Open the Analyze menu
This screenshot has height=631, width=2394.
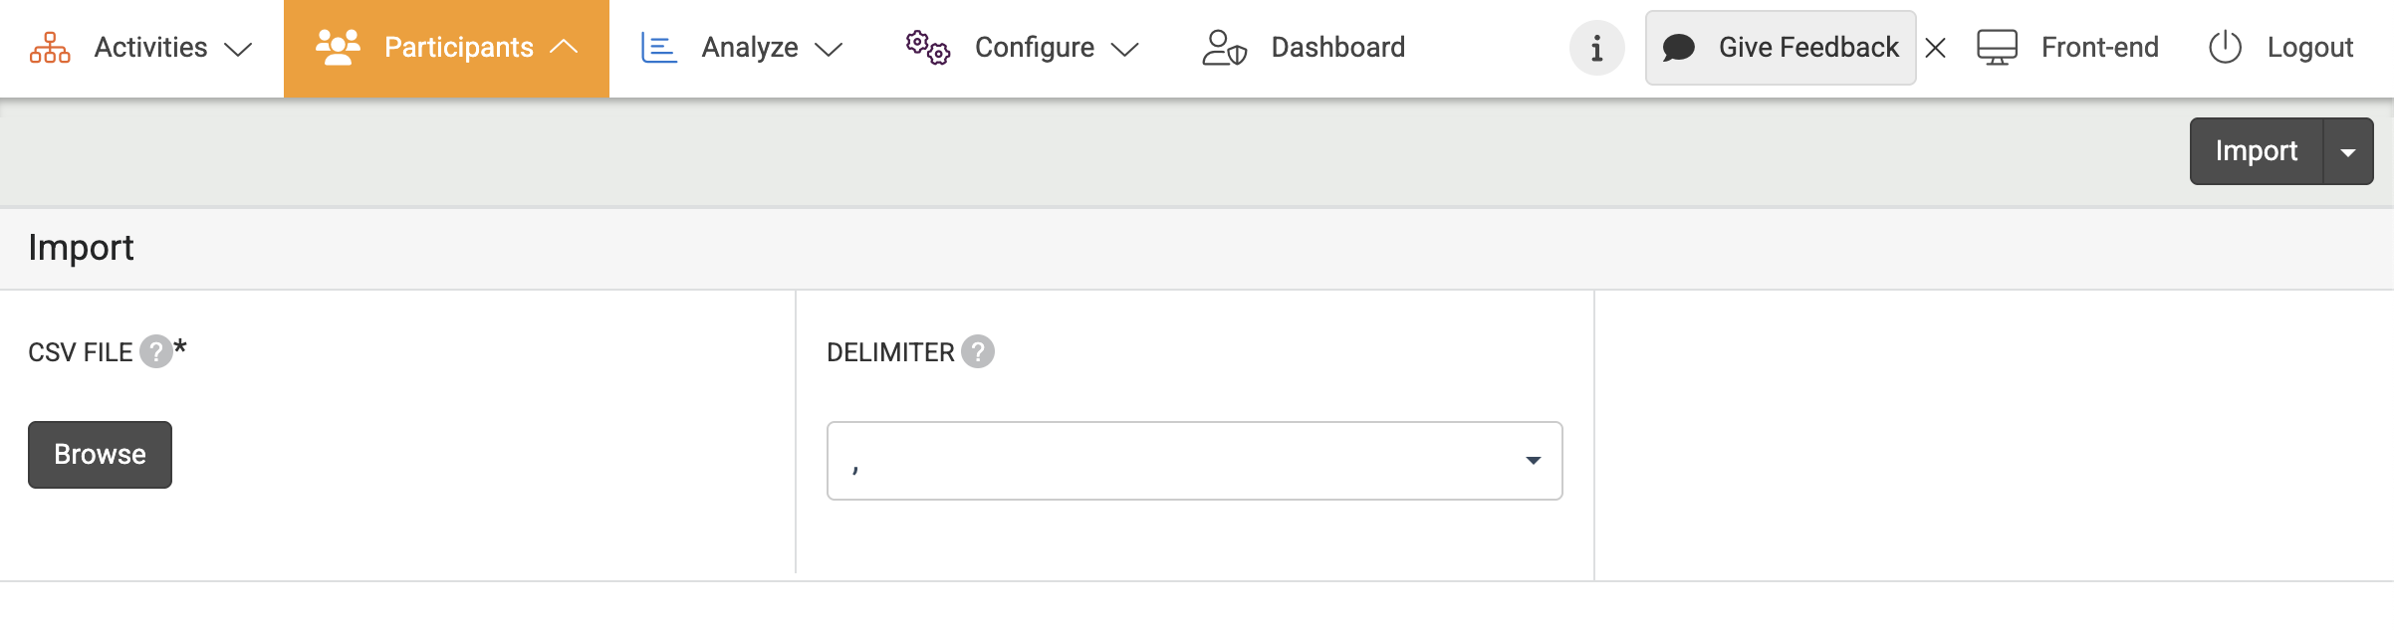point(749,48)
